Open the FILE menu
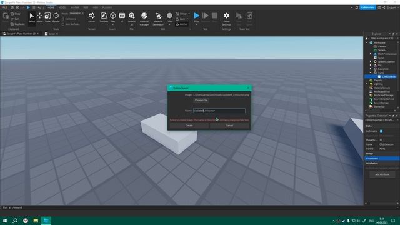Viewport: 400px width, 225px height. [5, 7]
